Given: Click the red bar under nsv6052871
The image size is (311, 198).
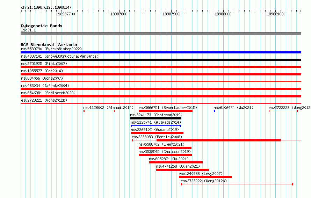Looking at the screenshot, I should 176,162.
